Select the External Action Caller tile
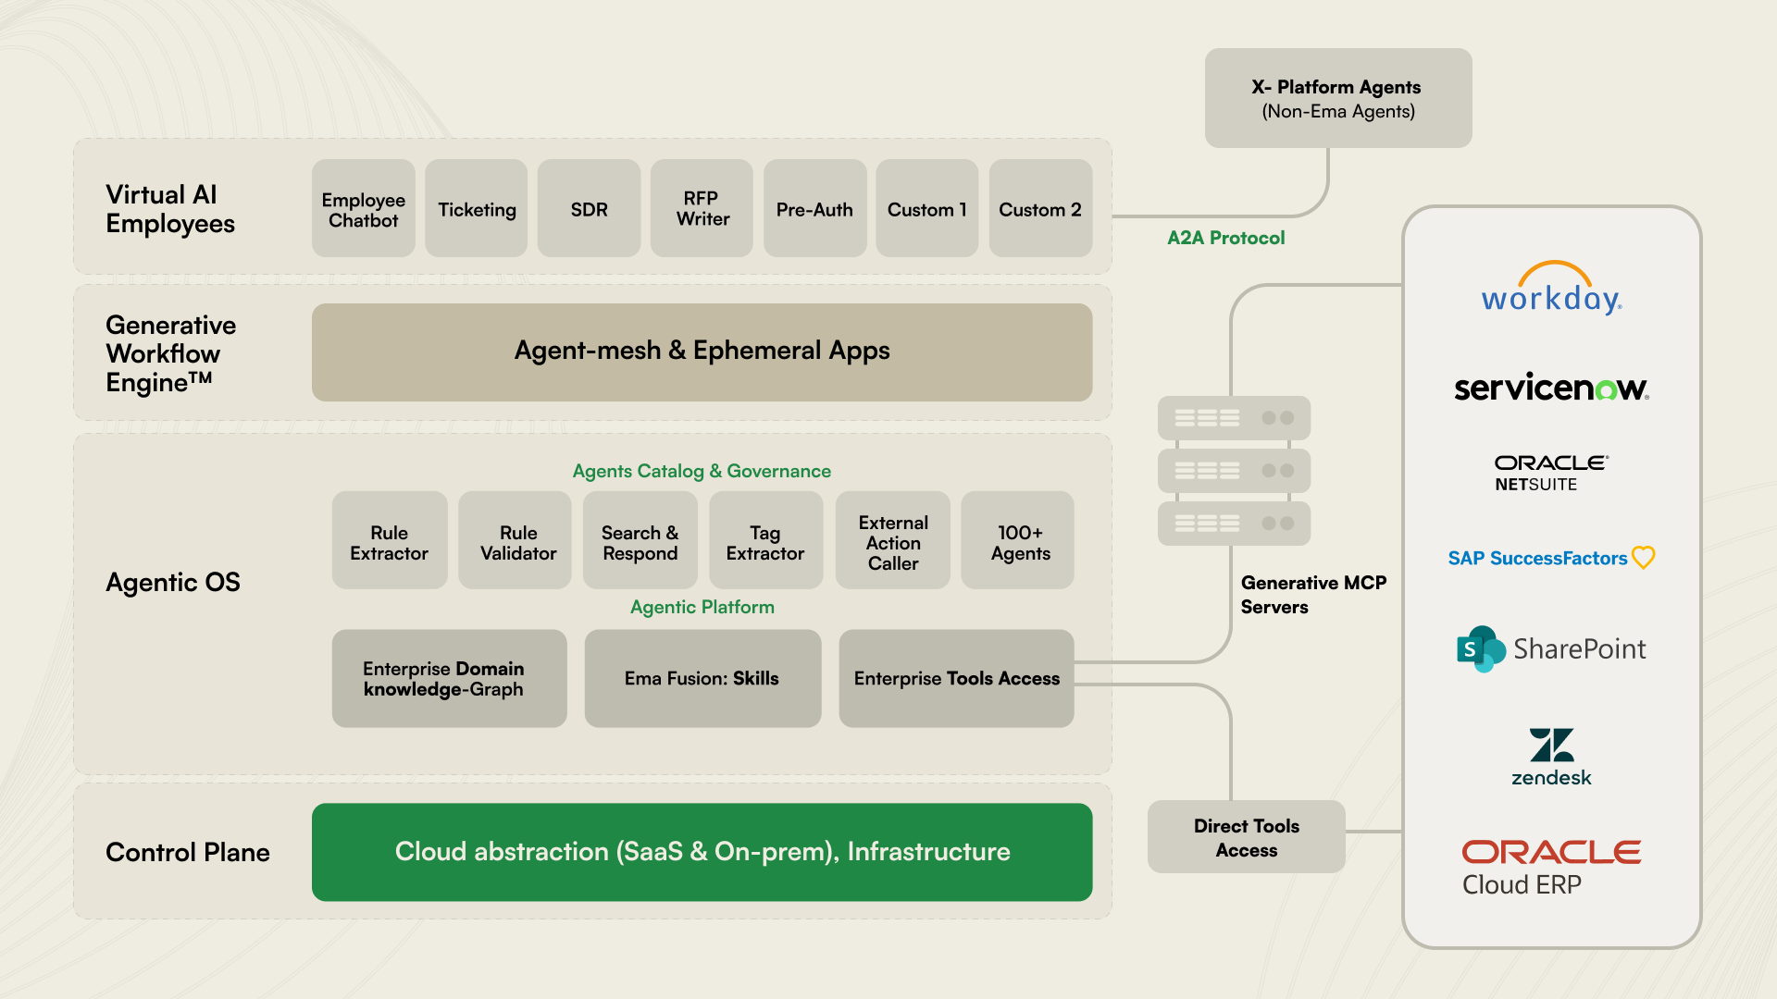Viewport: 1777px width, 999px height. coord(892,542)
